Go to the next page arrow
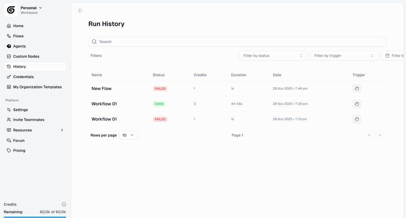This screenshot has width=406, height=218. tap(380, 135)
